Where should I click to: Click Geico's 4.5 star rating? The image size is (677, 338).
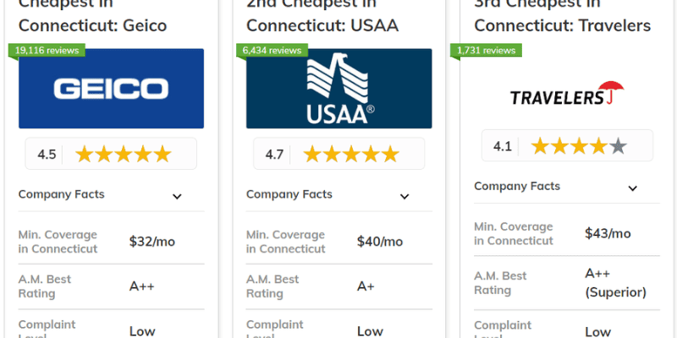pos(111,154)
